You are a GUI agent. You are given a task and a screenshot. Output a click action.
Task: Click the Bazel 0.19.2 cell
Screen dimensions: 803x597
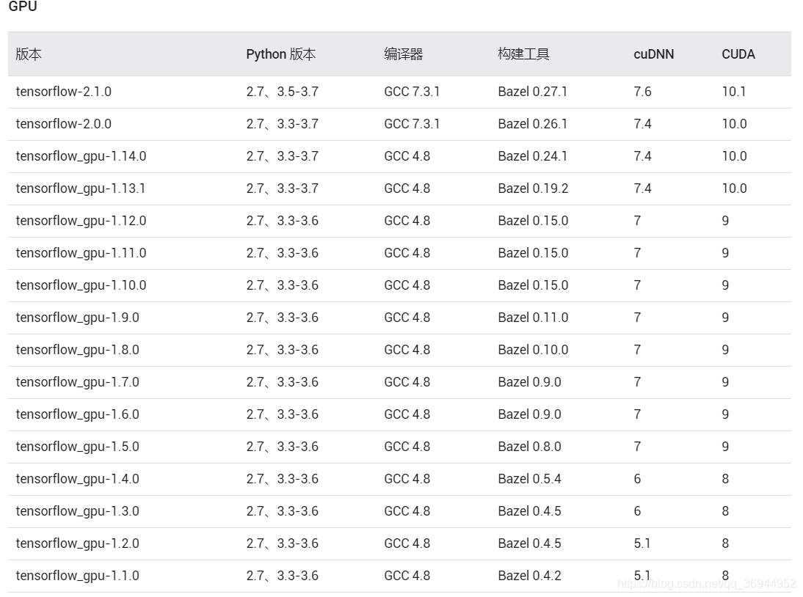pos(533,188)
